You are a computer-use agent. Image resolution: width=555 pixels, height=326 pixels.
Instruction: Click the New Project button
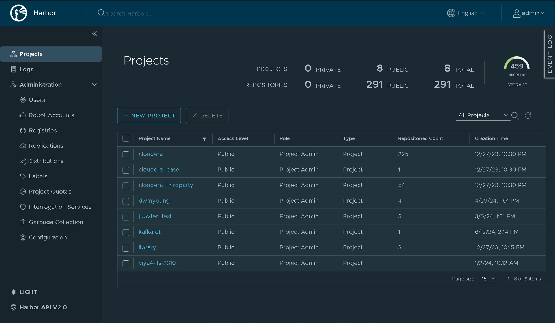149,115
